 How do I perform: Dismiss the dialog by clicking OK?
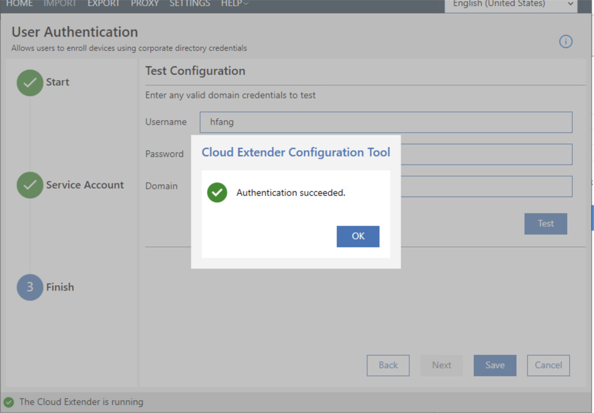pos(358,236)
